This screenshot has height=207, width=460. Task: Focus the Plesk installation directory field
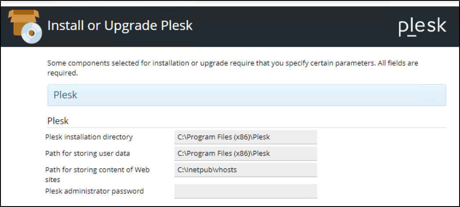[246, 137]
